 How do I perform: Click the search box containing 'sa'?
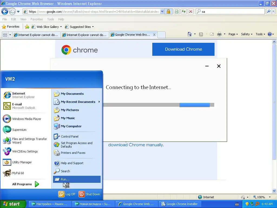point(230,12)
